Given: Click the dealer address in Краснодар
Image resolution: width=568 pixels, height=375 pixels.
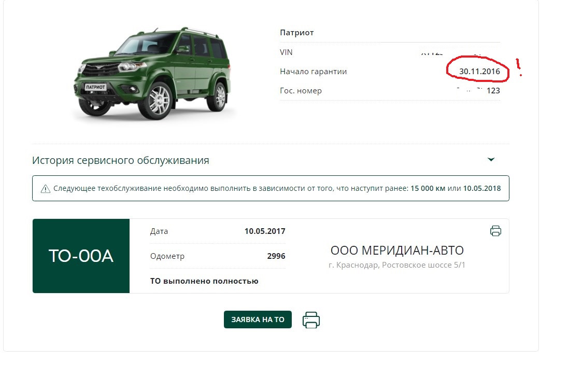Looking at the screenshot, I should (396, 265).
